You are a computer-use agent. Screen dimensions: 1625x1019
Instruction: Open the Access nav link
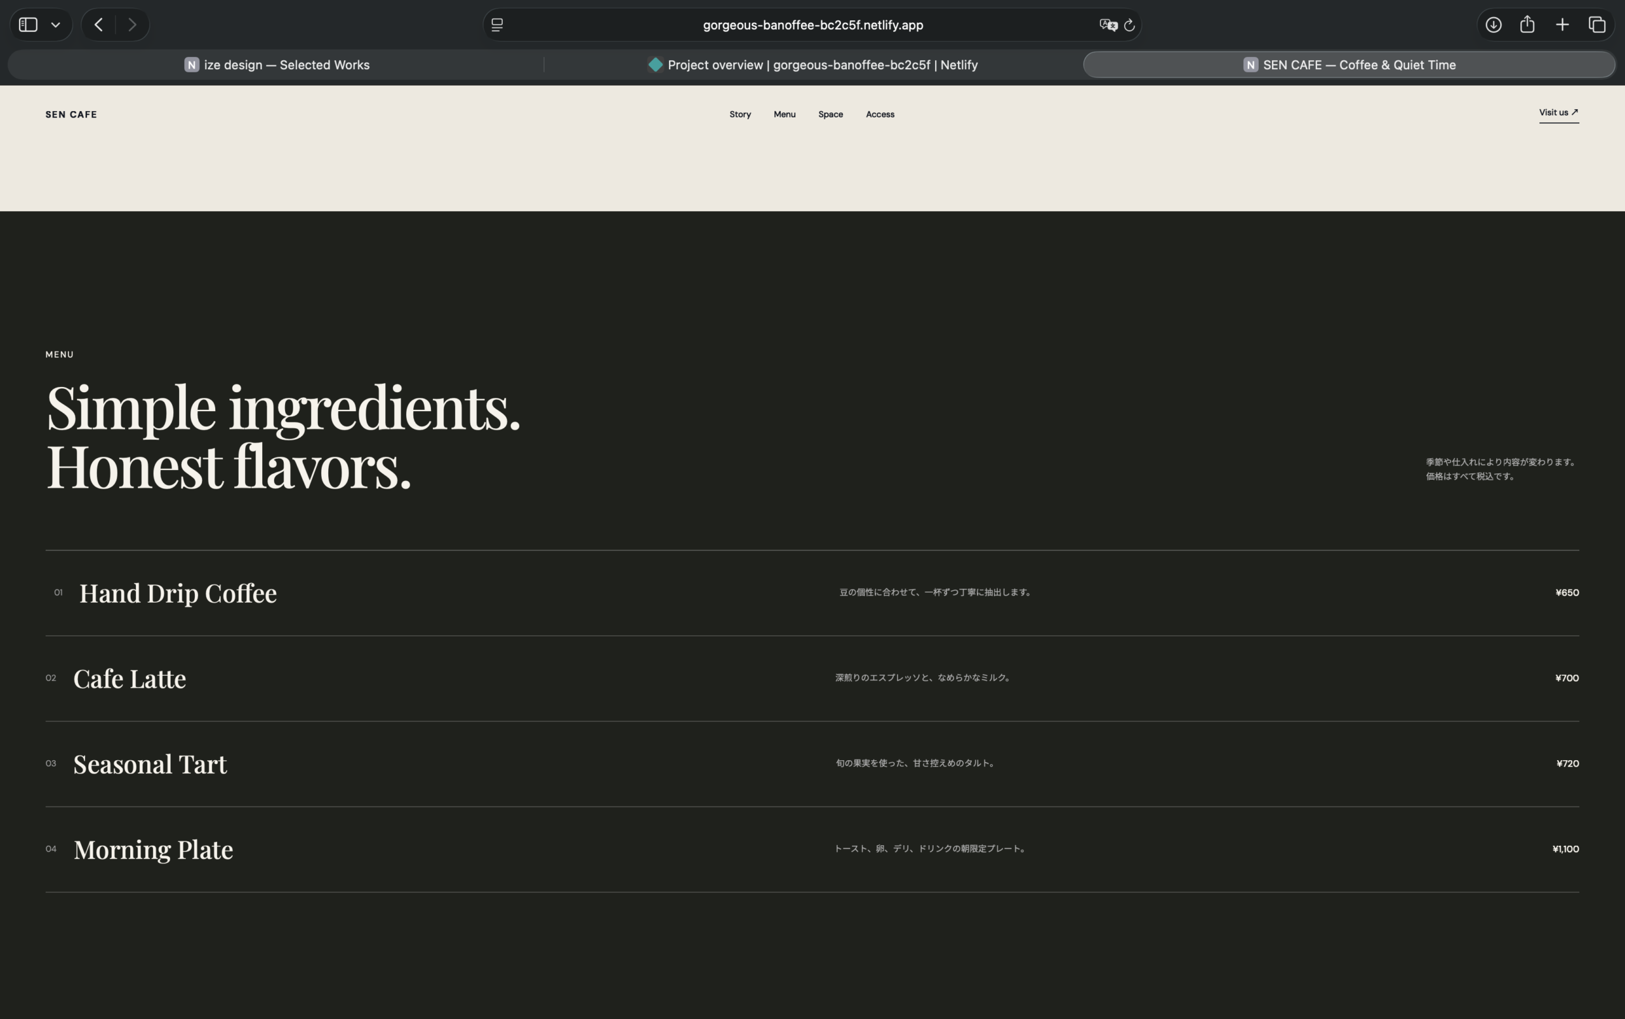point(880,115)
